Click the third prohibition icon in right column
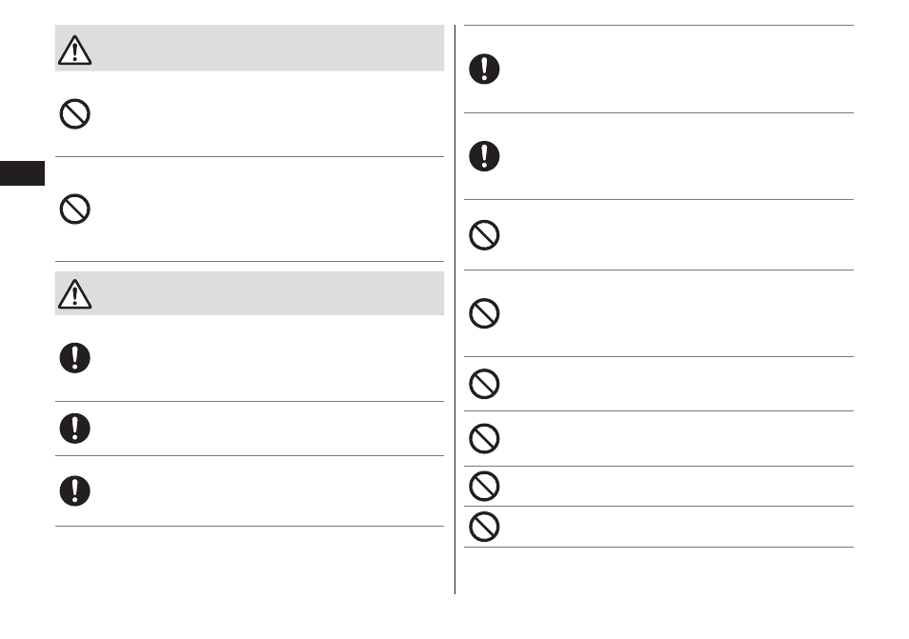Screen dimensions: 909x639 [x=484, y=384]
